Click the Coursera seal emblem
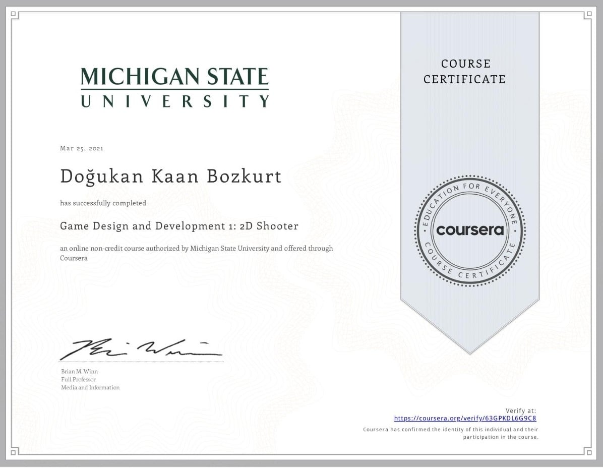 [469, 231]
